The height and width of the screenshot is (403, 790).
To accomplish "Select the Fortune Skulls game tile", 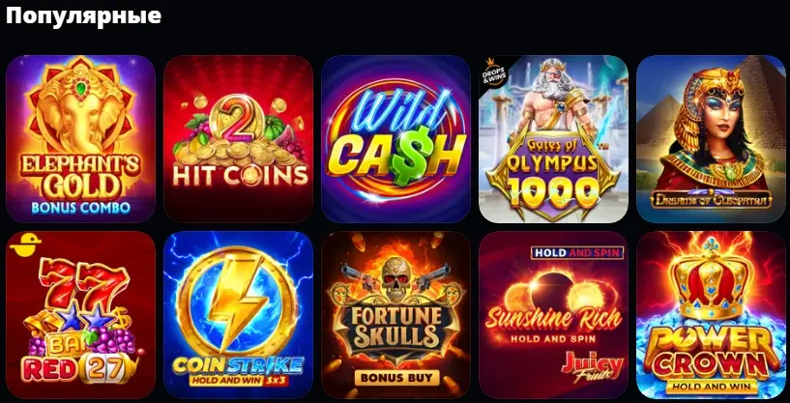I will 396,315.
